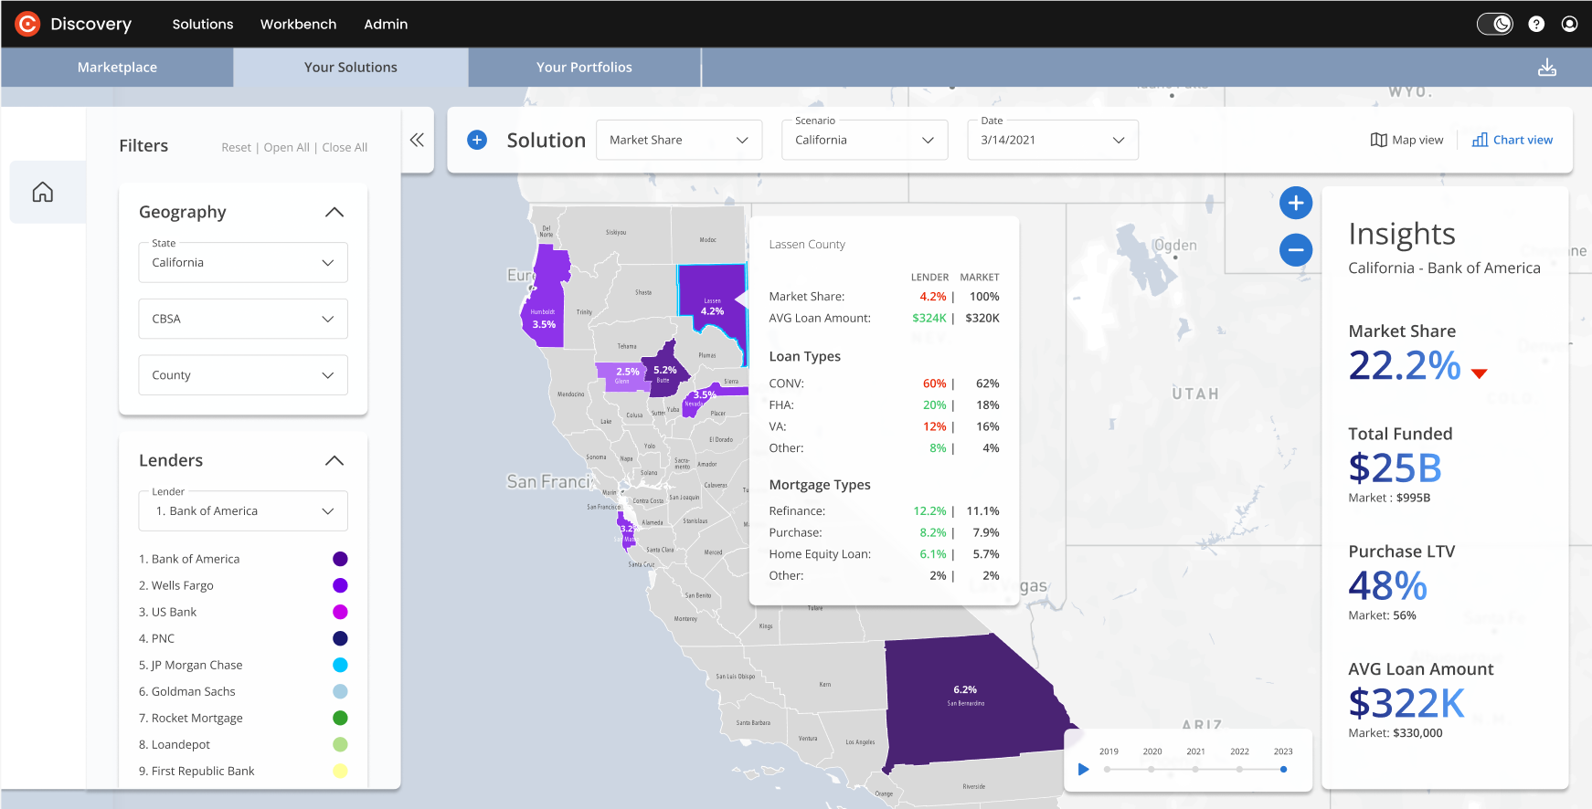
Task: Select '5. JP Morgan Chase' in lender list
Action: [x=191, y=665]
